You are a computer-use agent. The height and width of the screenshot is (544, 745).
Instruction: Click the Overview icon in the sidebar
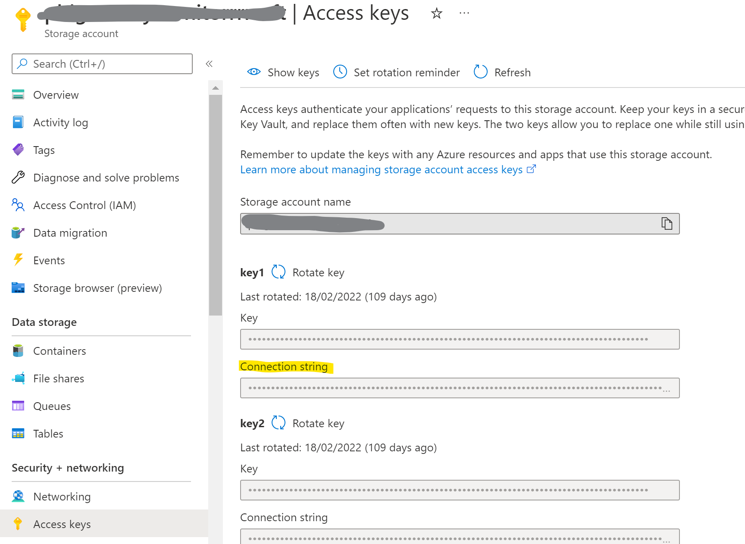(x=18, y=95)
